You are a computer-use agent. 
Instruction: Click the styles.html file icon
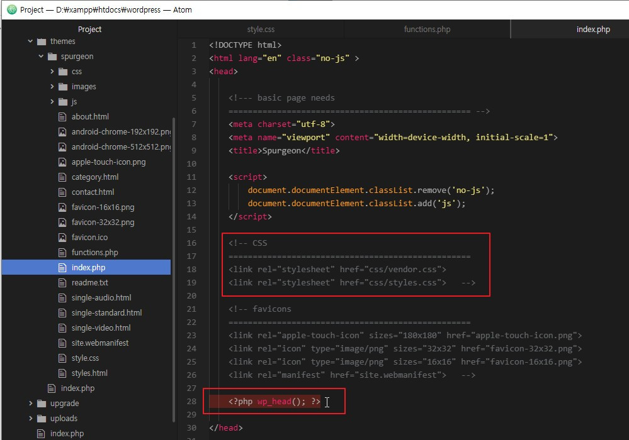[x=62, y=373]
